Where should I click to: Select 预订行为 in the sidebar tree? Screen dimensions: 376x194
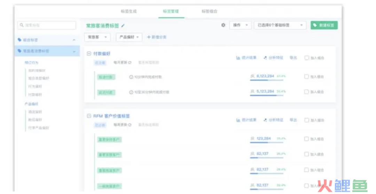pos(31,62)
